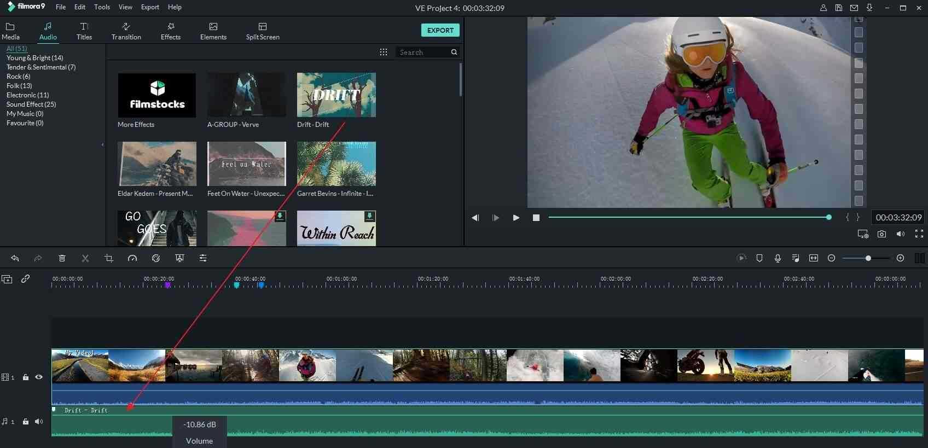The height and width of the screenshot is (448, 928).
Task: Play the preview video
Action: tap(516, 218)
